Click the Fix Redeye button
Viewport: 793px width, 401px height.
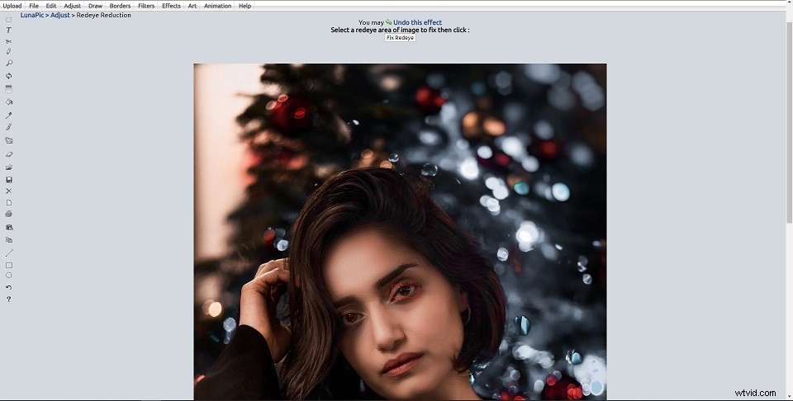pyautogui.click(x=400, y=38)
